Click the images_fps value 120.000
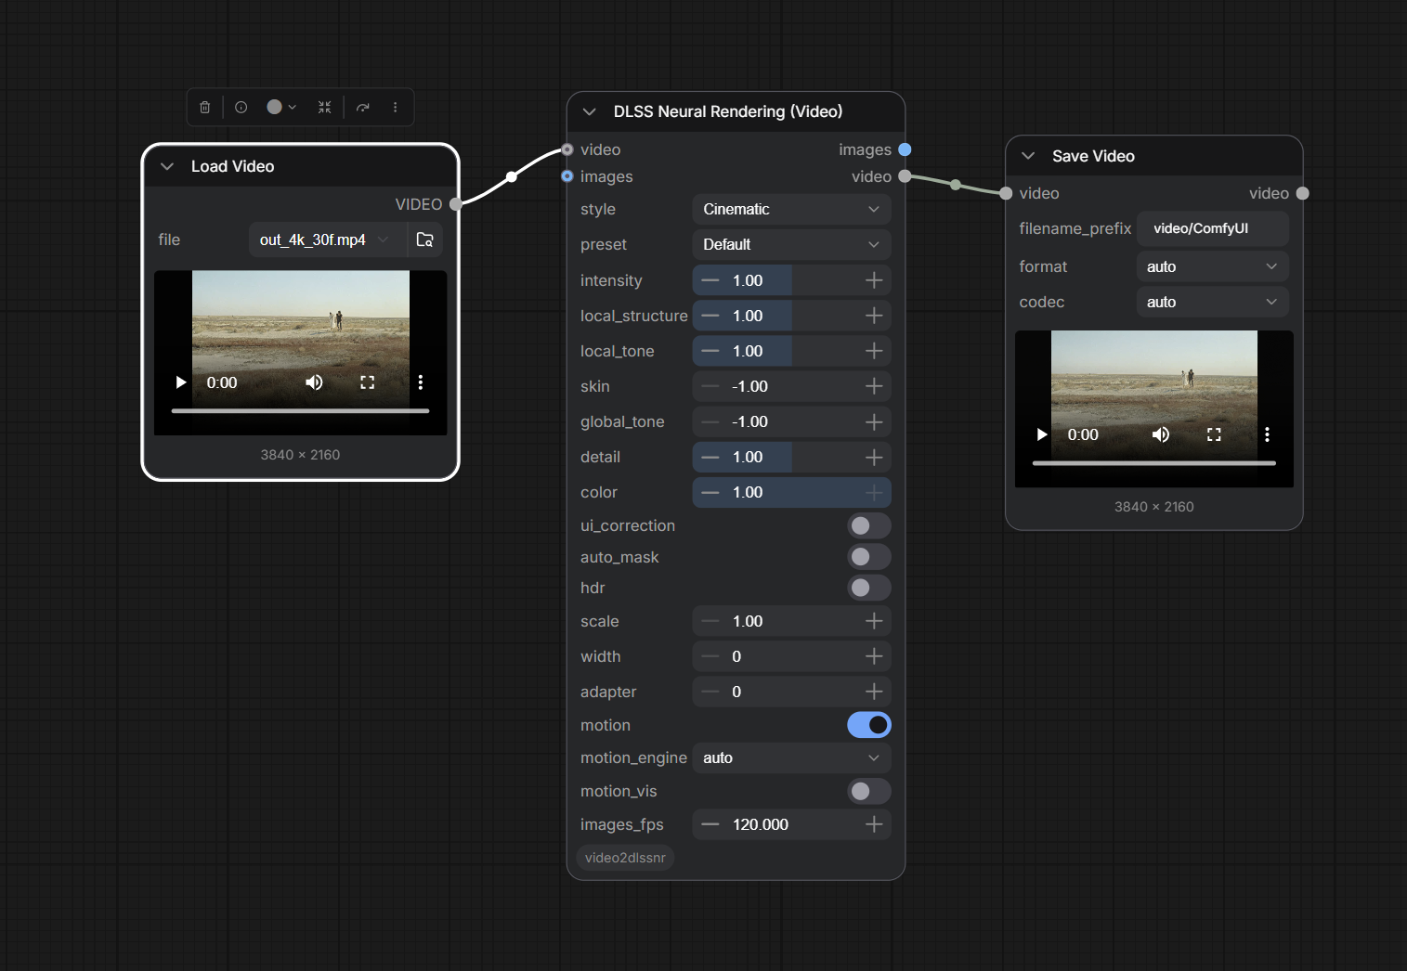The image size is (1407, 971). click(x=761, y=824)
